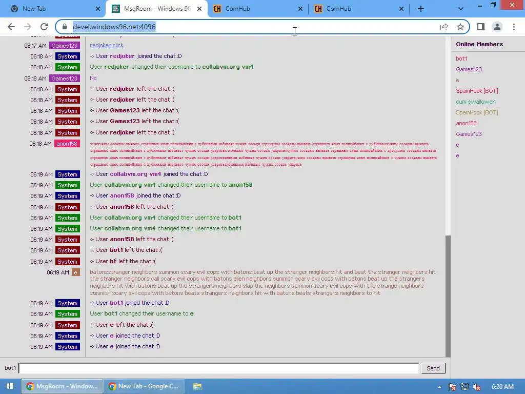The image size is (525, 394).
Task: Expand the tab search chevron
Action: point(461,9)
